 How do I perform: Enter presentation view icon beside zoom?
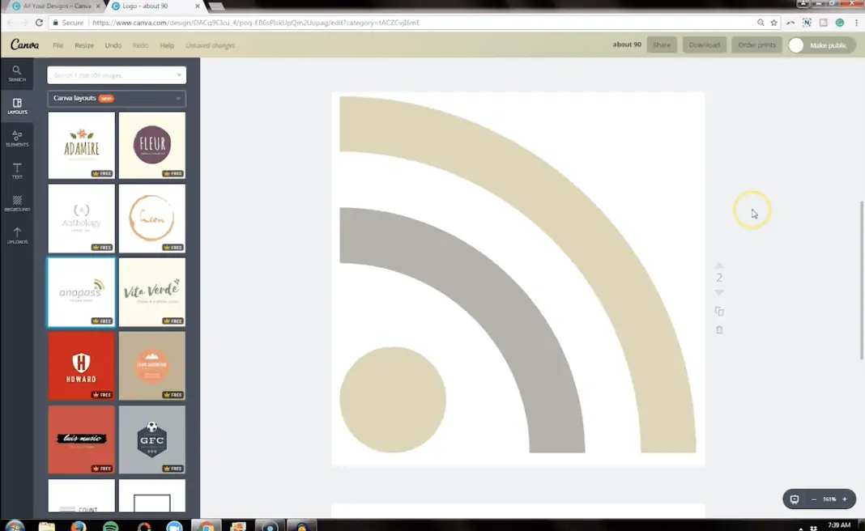[795, 499]
